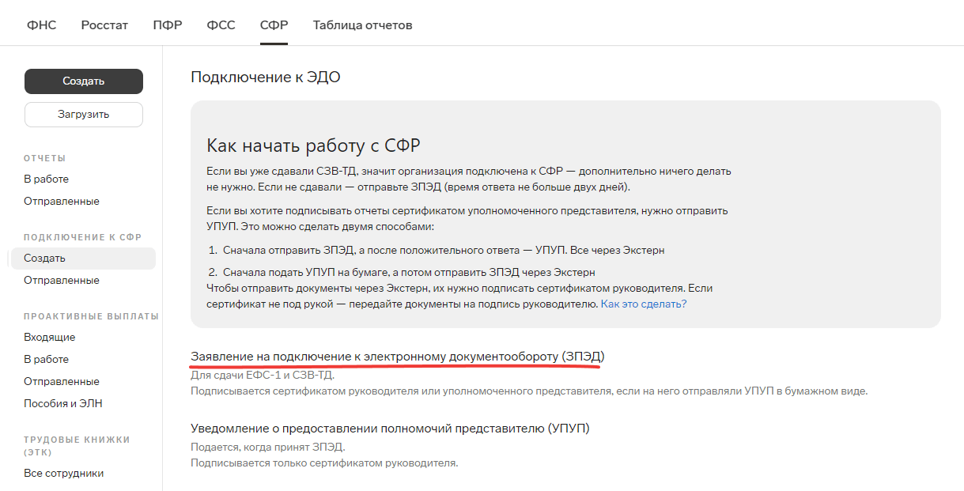Click 'Подается, когда принят ЗПЭД.' text

[x=267, y=448]
